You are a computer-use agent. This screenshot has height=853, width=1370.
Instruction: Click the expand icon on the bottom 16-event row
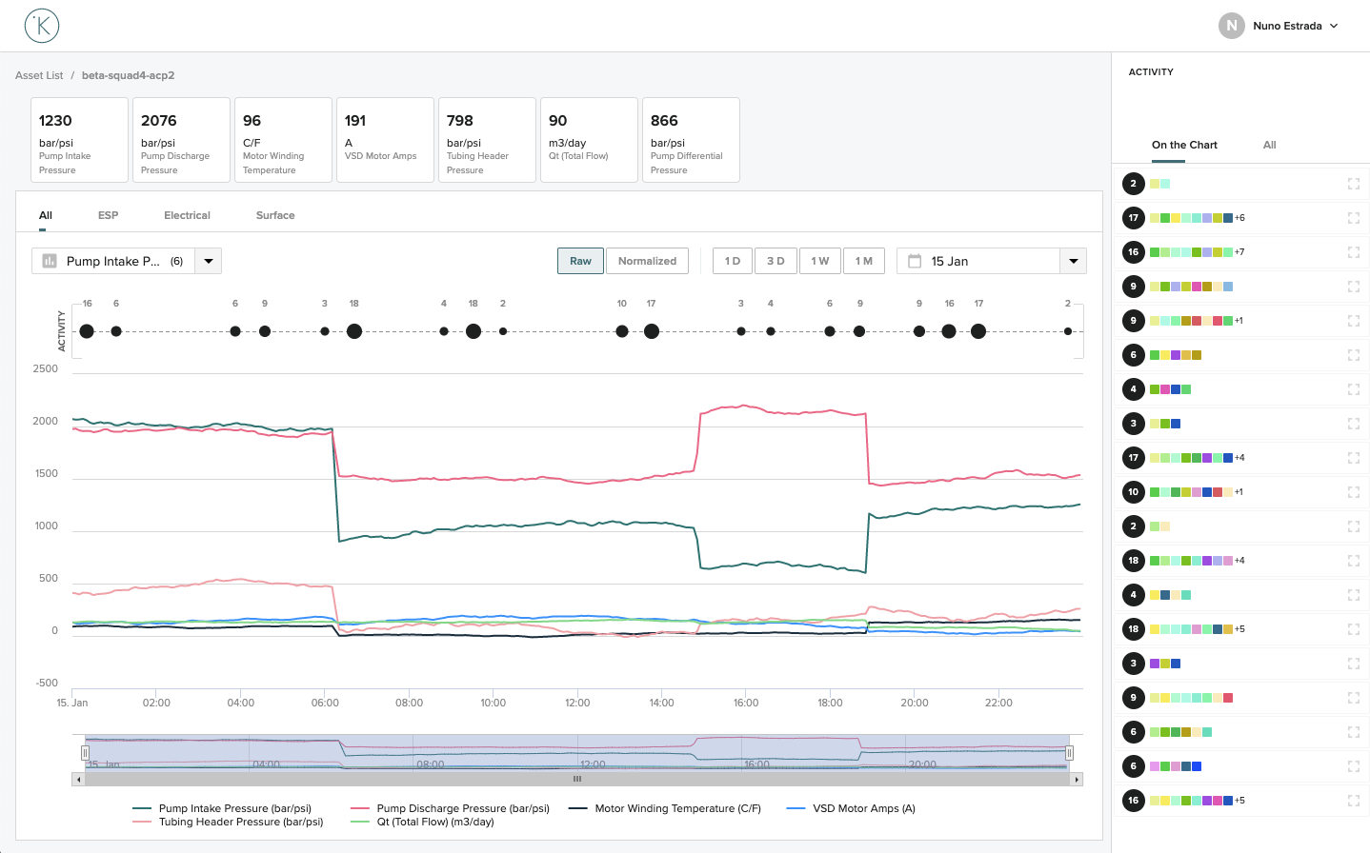pyautogui.click(x=1354, y=800)
